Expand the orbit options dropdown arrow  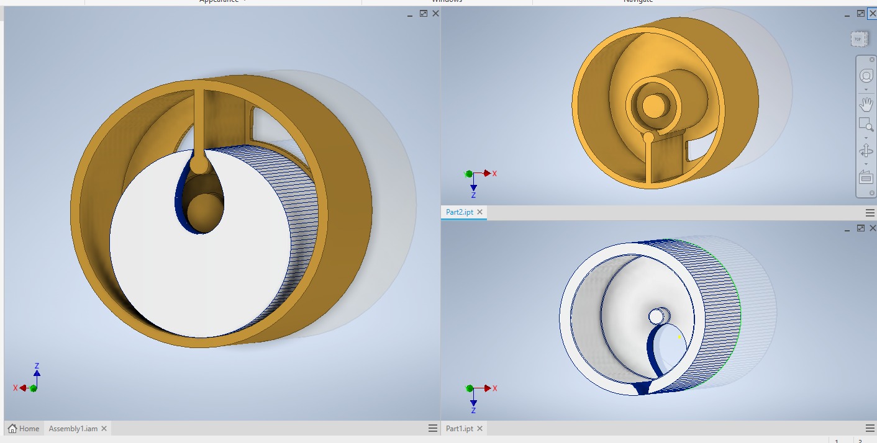[866, 164]
